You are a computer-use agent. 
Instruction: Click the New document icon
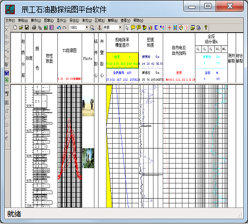point(15,28)
